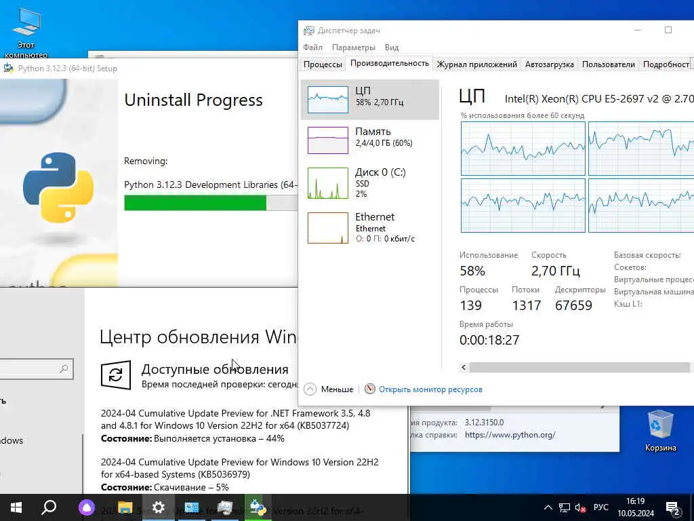Viewport: 694px width, 521px height.
Task: Click the Доступные обновления refresh icon
Action: tap(115, 374)
